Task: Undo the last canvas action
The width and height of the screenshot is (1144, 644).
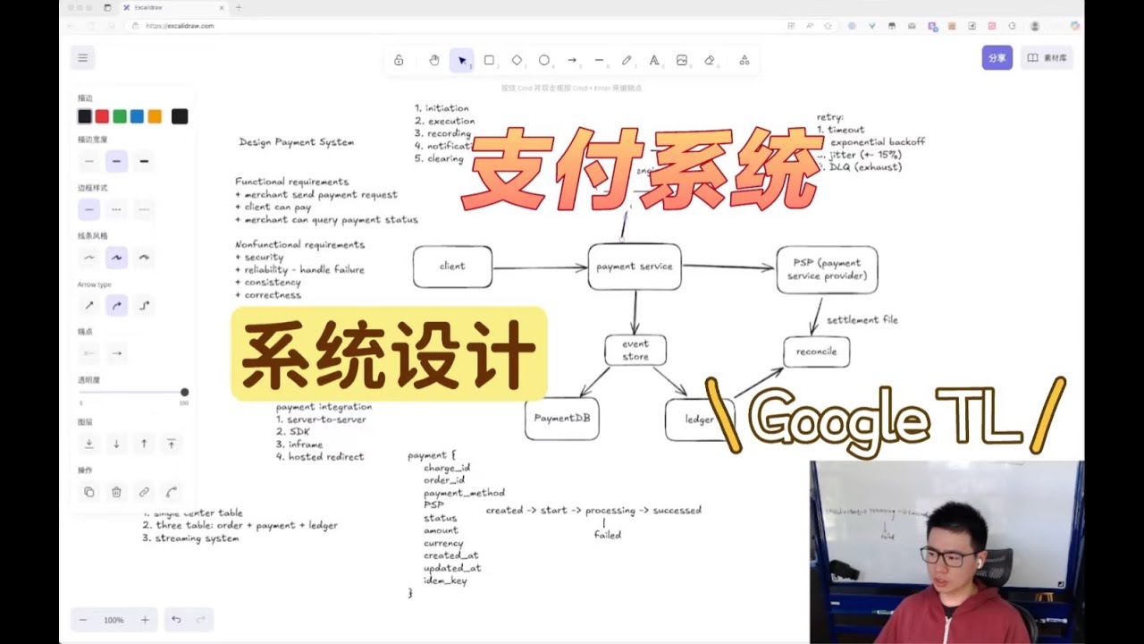Action: [x=176, y=620]
